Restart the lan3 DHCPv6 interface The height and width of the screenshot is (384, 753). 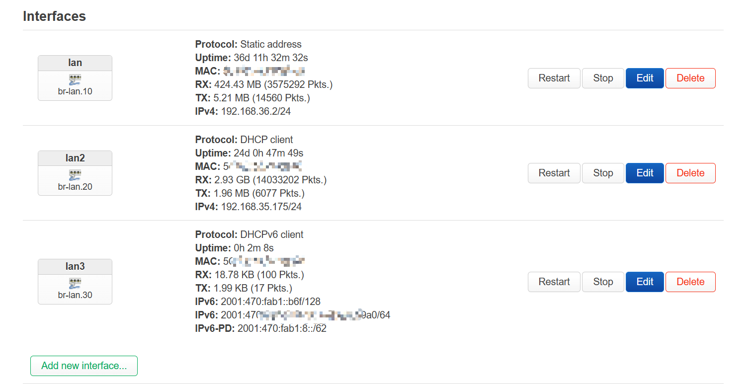tap(554, 282)
